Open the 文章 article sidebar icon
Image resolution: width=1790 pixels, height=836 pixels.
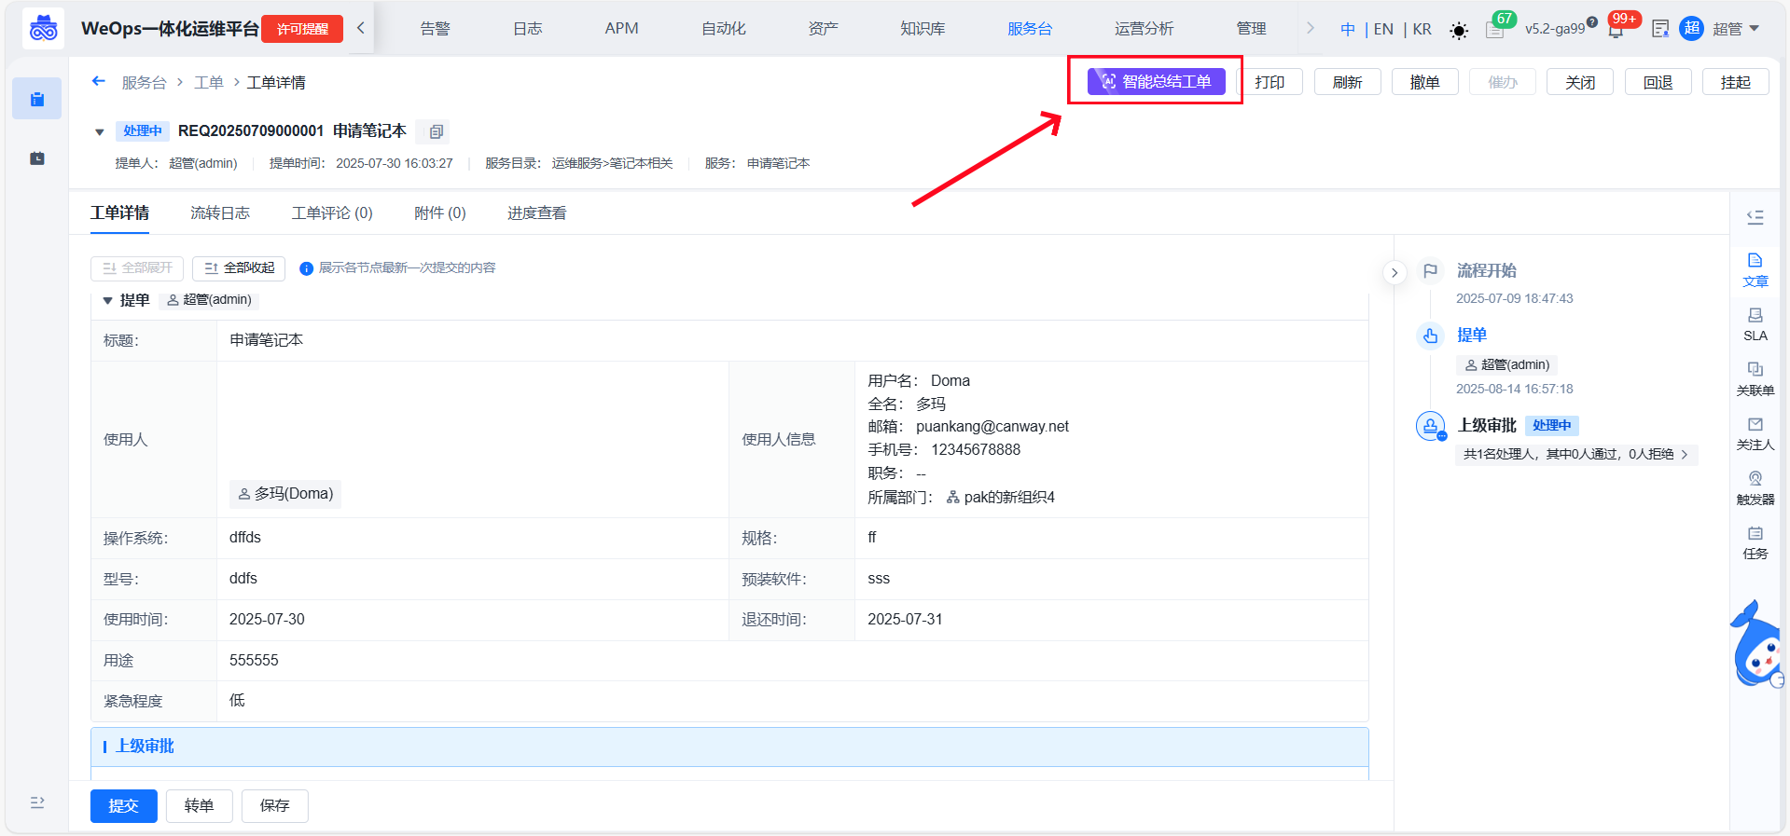pyautogui.click(x=1755, y=269)
